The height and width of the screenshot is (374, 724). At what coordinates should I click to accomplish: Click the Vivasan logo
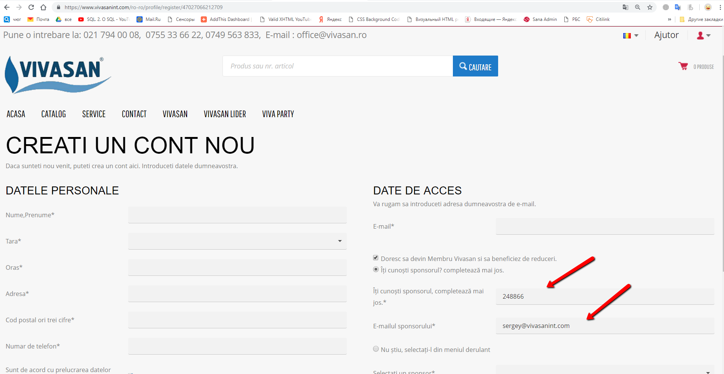pos(58,75)
